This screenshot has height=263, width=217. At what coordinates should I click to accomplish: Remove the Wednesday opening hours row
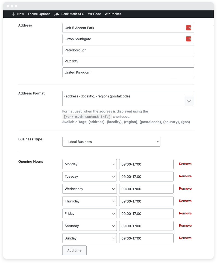click(185, 189)
